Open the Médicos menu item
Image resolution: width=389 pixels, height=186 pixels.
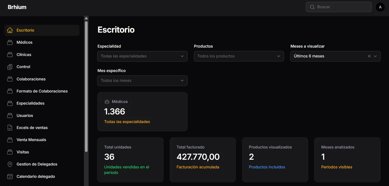(x=42, y=43)
